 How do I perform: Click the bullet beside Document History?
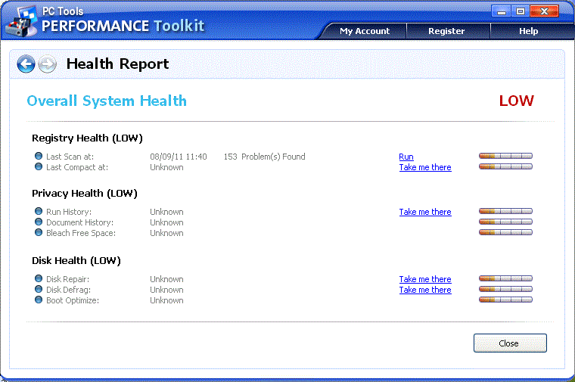39,222
